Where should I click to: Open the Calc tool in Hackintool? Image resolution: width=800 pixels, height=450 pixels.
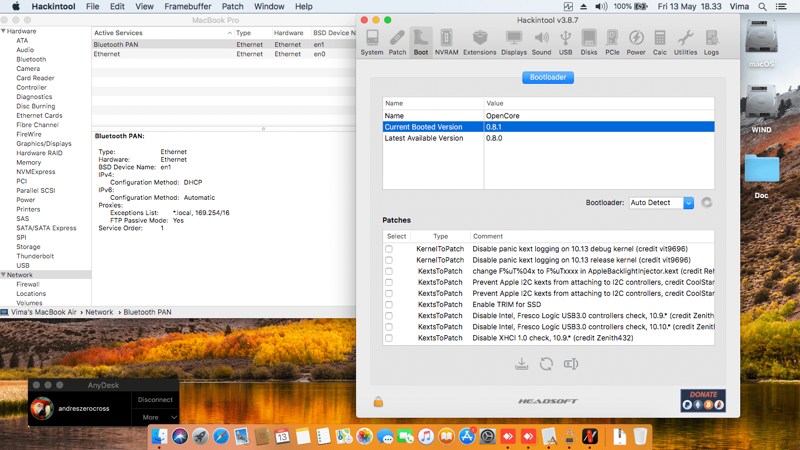pyautogui.click(x=660, y=42)
